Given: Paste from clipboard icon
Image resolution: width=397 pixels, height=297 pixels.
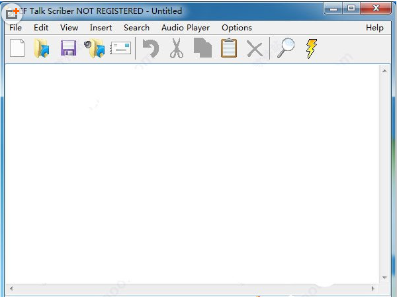Looking at the screenshot, I should coord(229,48).
